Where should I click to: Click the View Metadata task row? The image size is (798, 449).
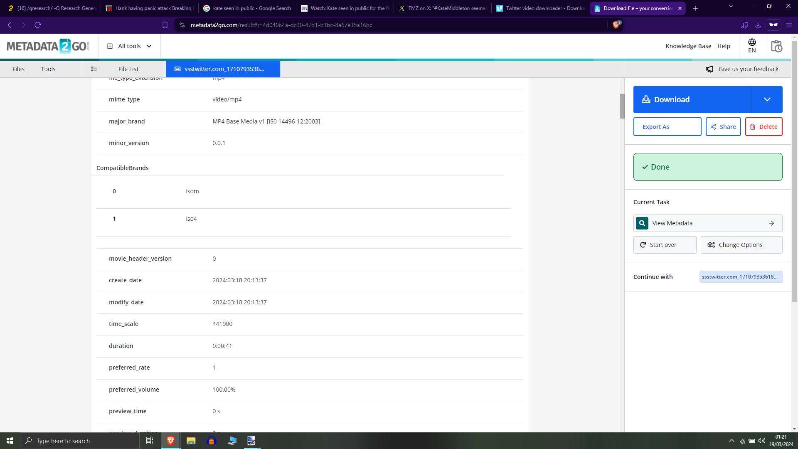tap(708, 223)
